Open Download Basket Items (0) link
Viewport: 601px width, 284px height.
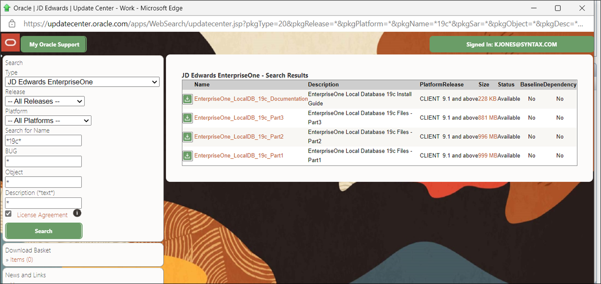[21, 259]
